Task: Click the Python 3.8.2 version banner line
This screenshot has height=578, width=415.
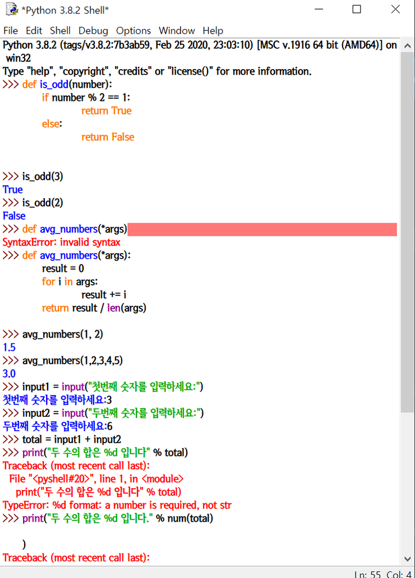Action: 200,52
